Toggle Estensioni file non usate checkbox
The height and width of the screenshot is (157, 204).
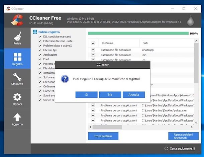click(40, 41)
